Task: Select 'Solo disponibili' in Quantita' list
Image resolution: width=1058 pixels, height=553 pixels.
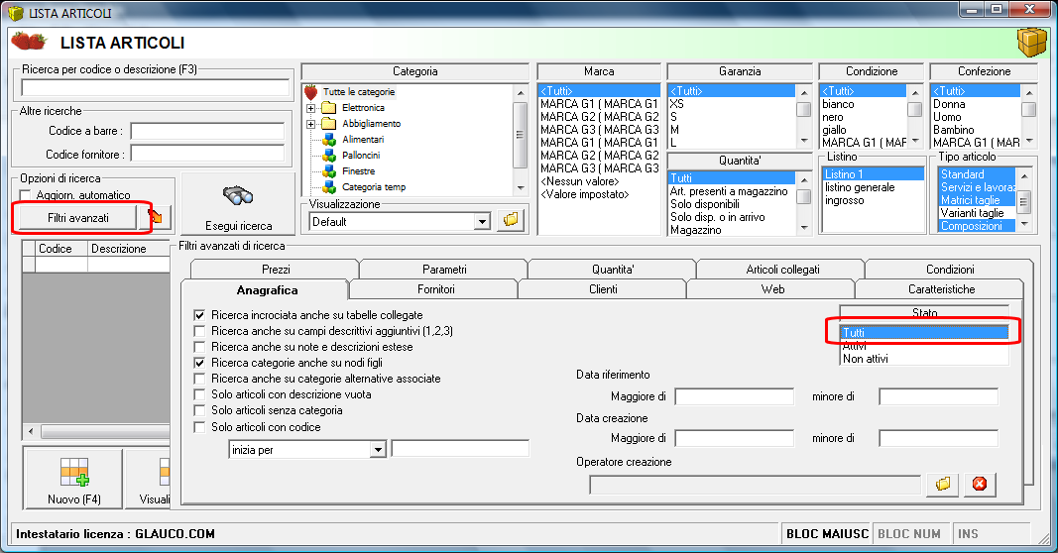Action: (x=732, y=204)
